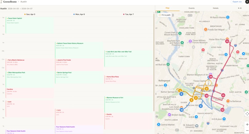Select the Sun, Apr 5 day header
Viewport: 249px width, 134px height.
click(x=30, y=14)
